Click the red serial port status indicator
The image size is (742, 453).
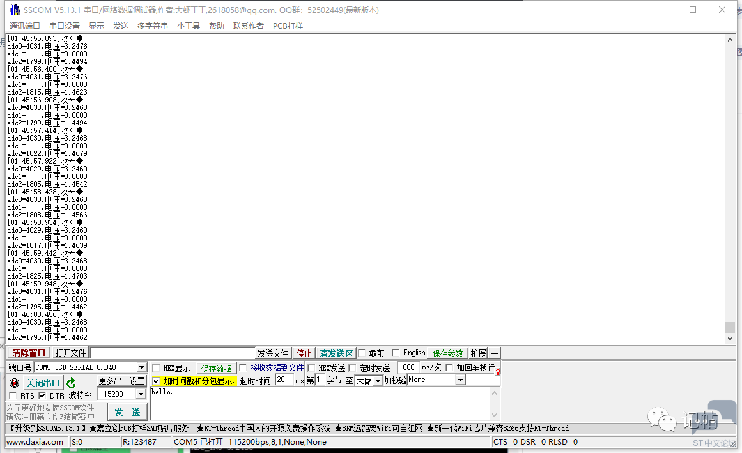[x=14, y=383]
